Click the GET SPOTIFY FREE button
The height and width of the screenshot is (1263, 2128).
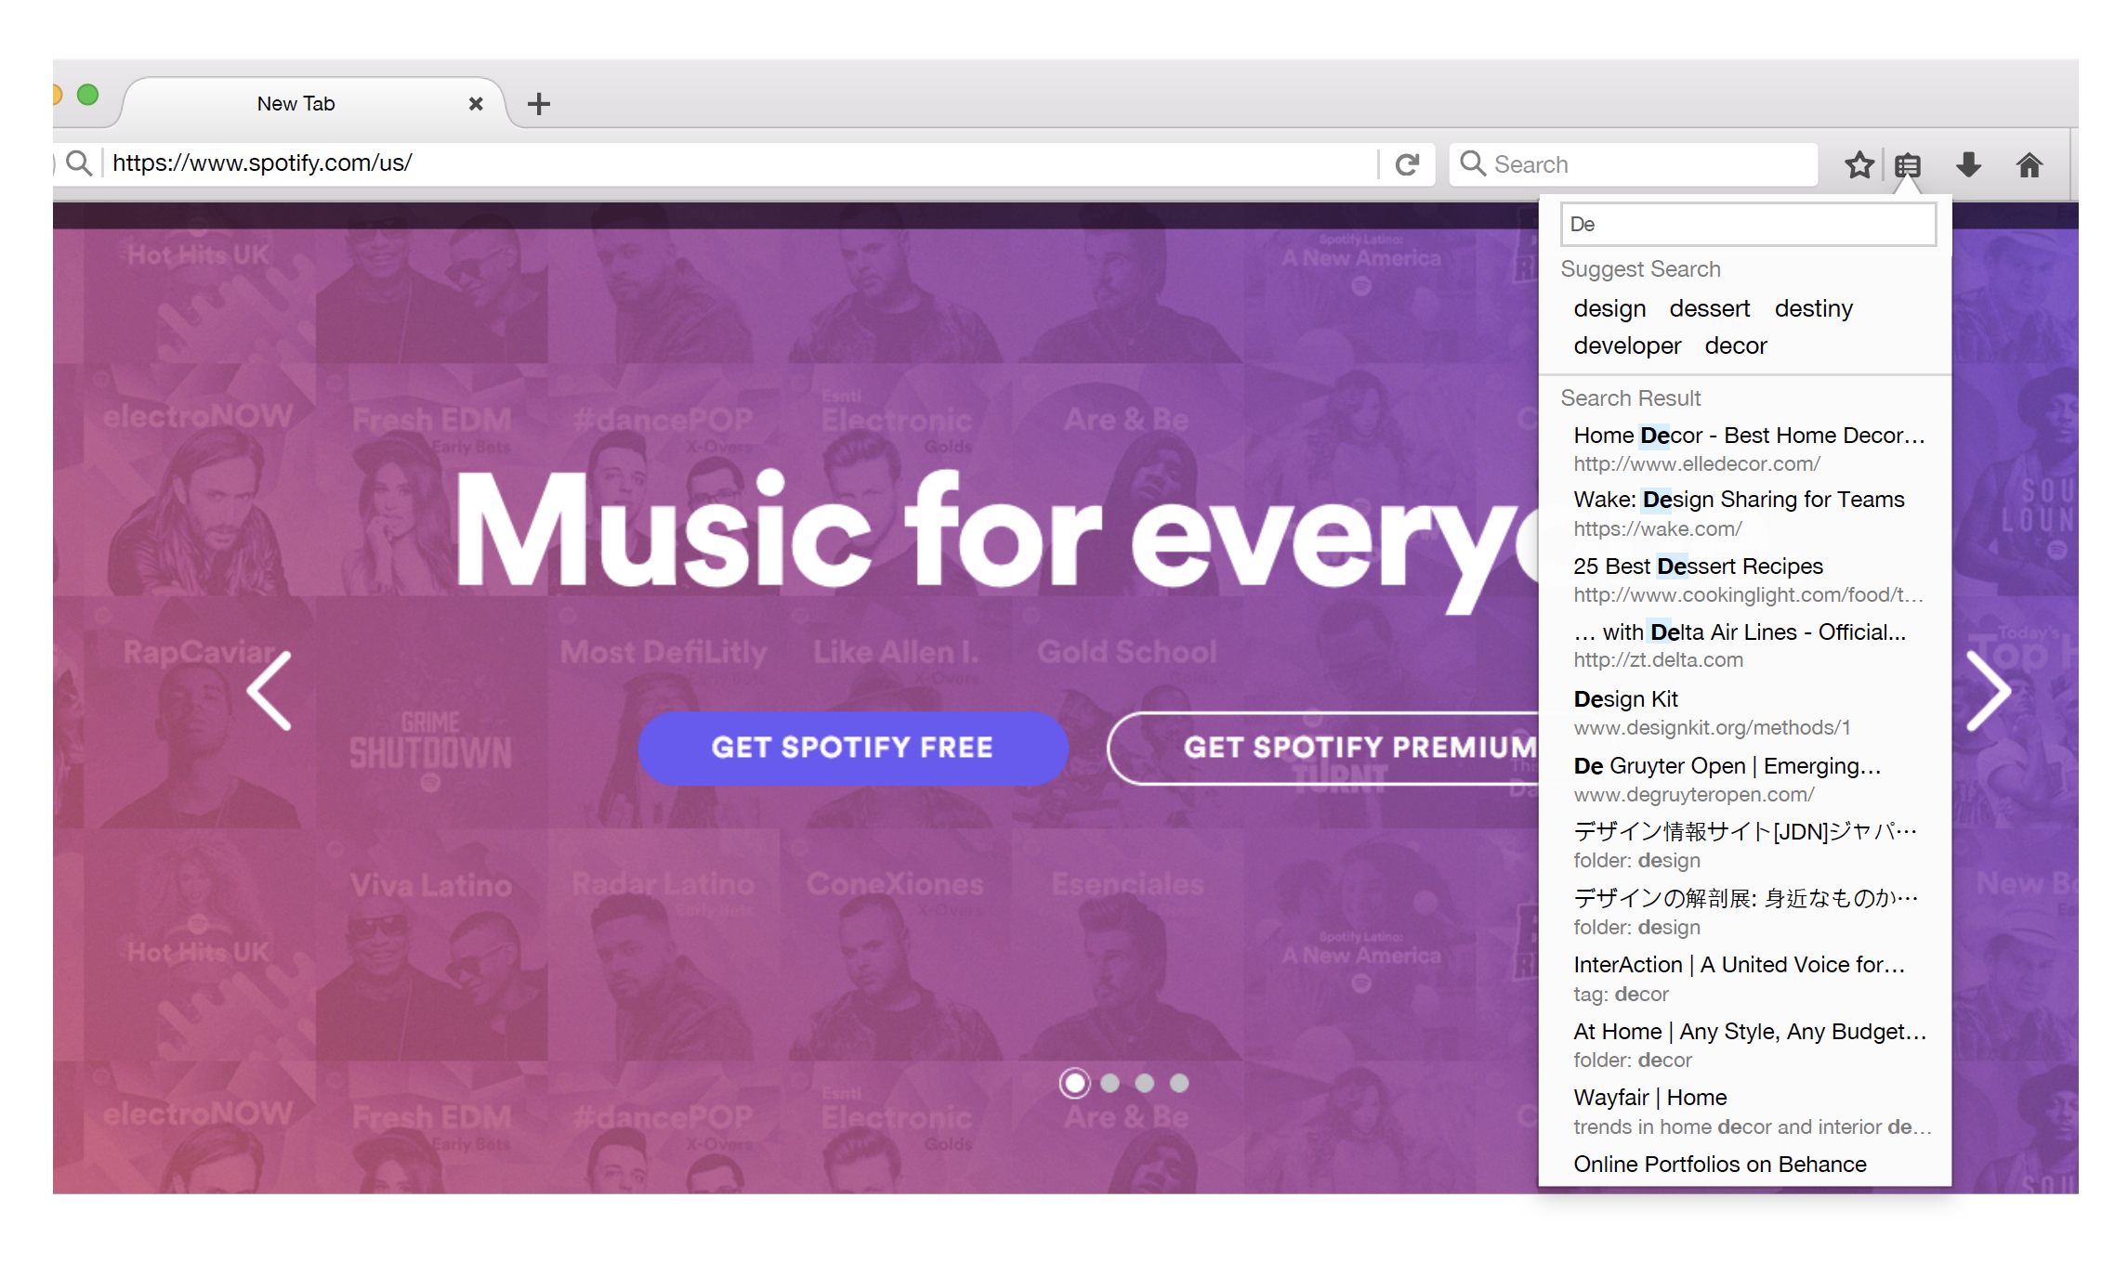pos(852,748)
